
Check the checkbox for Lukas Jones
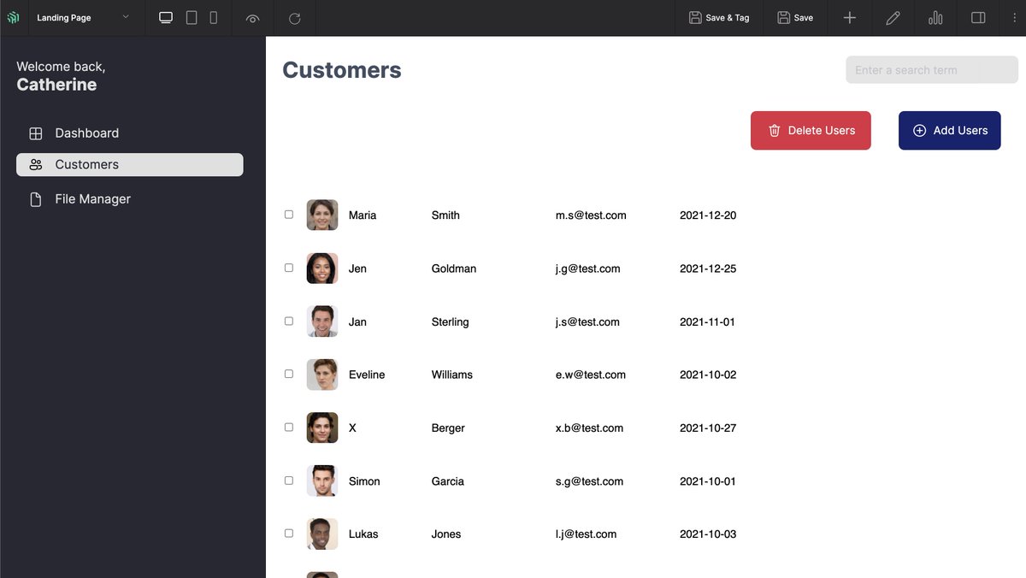coord(289,533)
